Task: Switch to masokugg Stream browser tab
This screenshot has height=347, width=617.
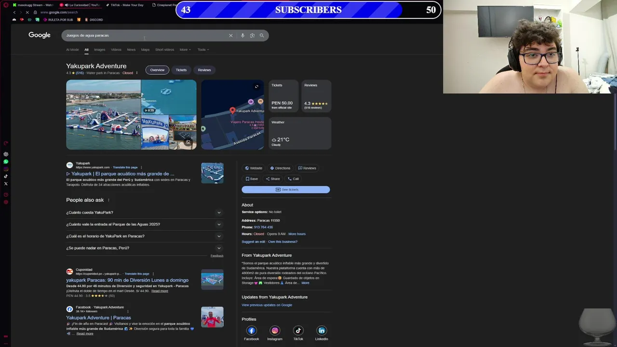Action: (x=33, y=5)
